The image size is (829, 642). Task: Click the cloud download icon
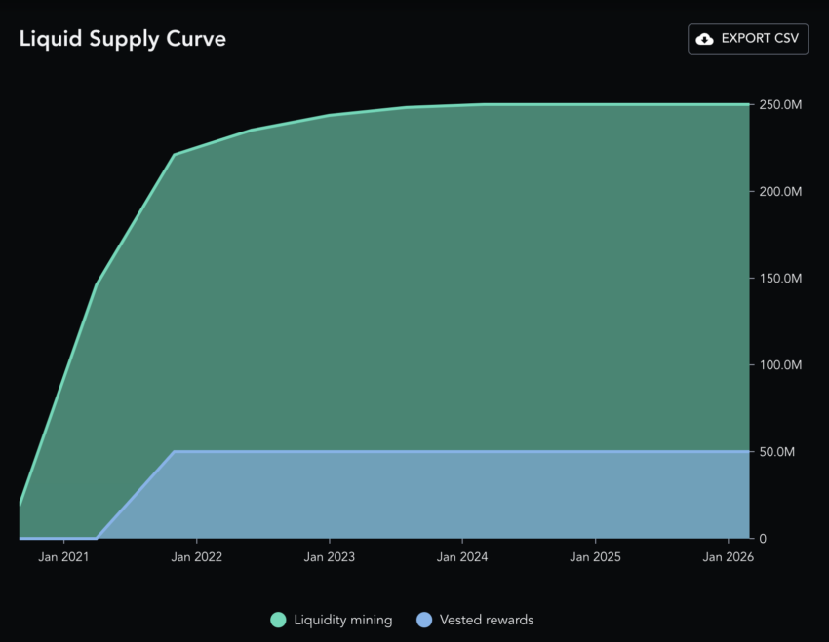704,39
